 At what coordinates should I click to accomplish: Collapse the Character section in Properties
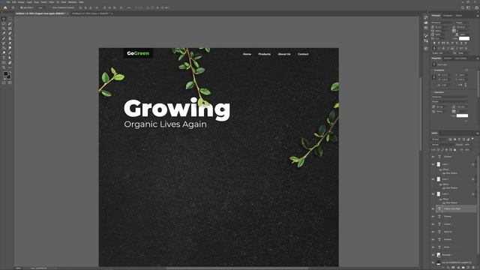pos(433,92)
